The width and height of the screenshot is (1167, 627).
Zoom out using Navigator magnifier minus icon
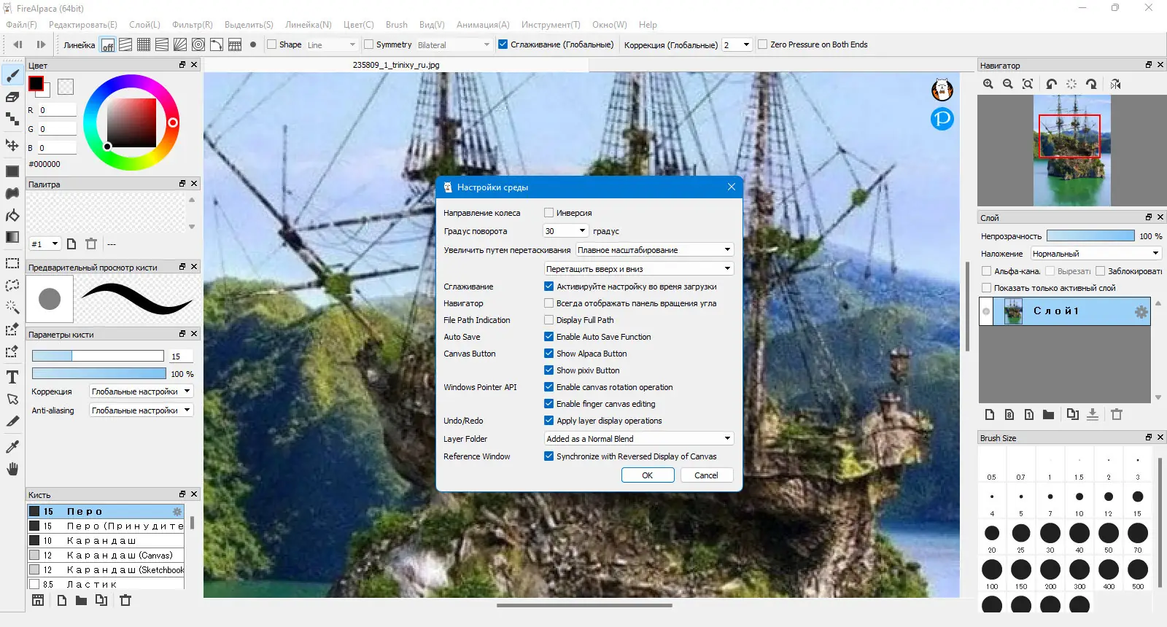(1008, 85)
